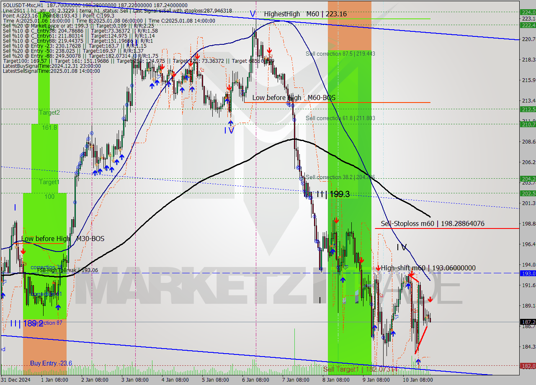Select the 6 Jan 08:00 time label
Image resolution: width=536 pixels, height=385 pixels.
click(256, 380)
